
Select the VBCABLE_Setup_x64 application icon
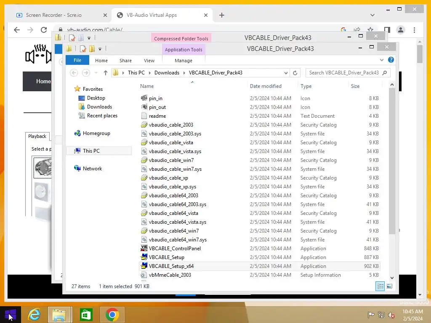144,266
